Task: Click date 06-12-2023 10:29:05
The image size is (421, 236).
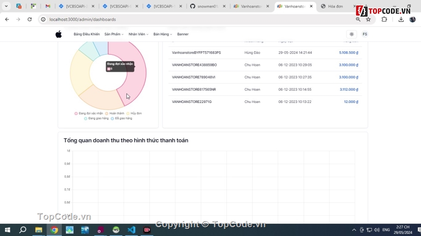Action: 295,65
